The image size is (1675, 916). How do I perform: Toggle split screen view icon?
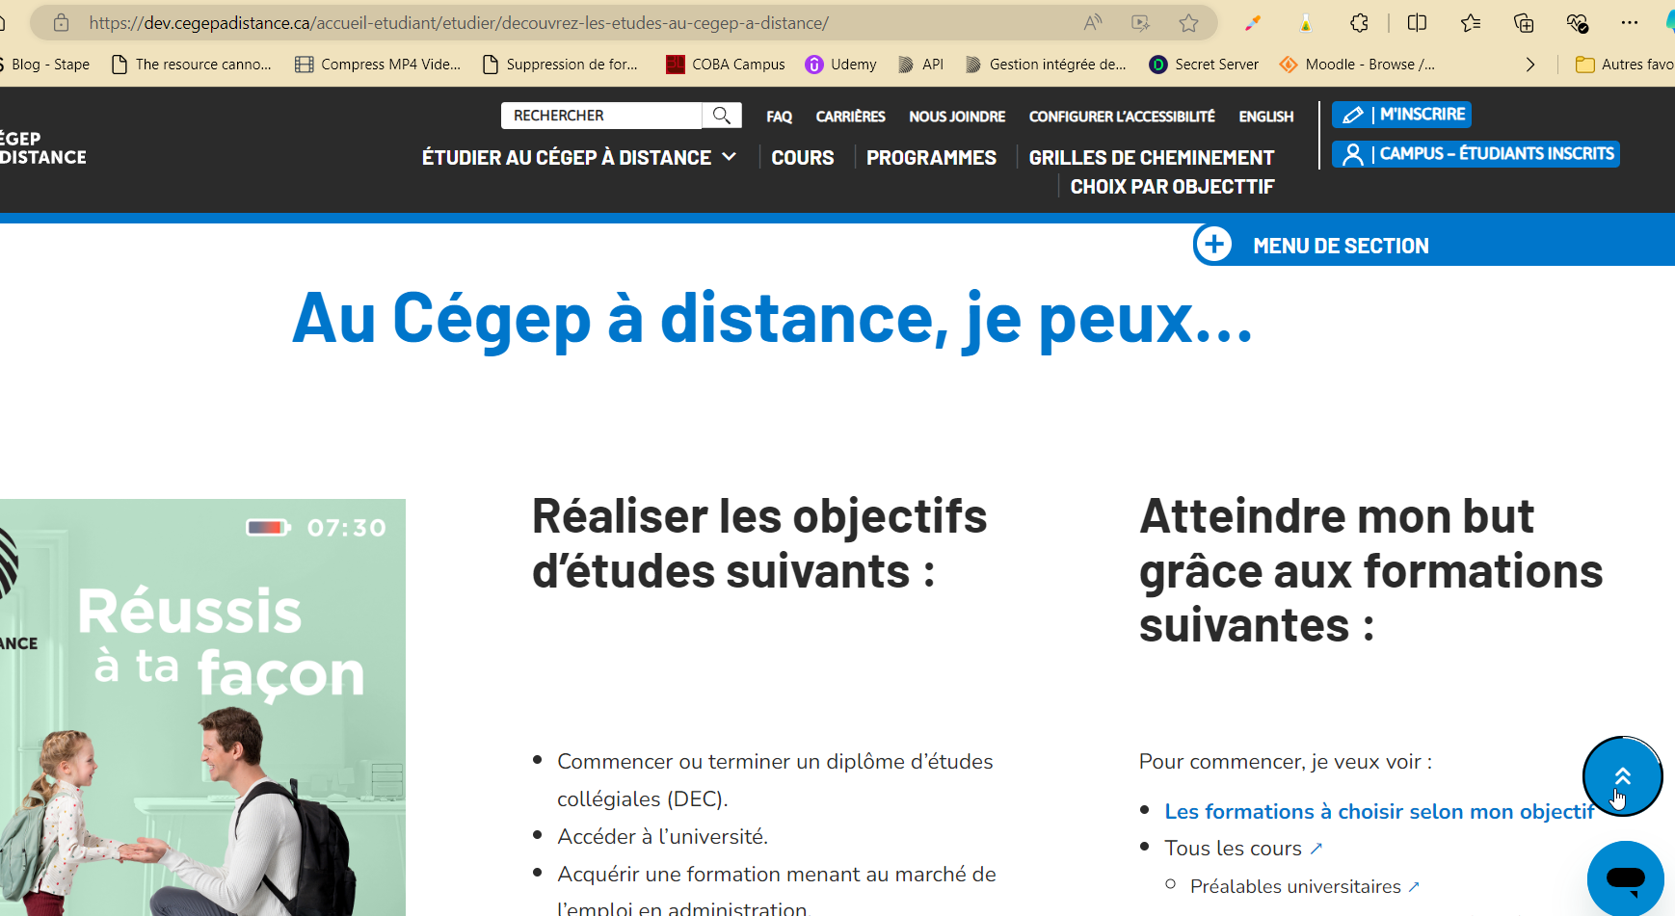pos(1417,23)
